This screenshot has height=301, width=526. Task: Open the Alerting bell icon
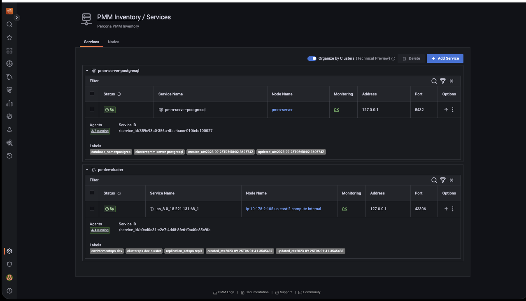(x=9, y=130)
